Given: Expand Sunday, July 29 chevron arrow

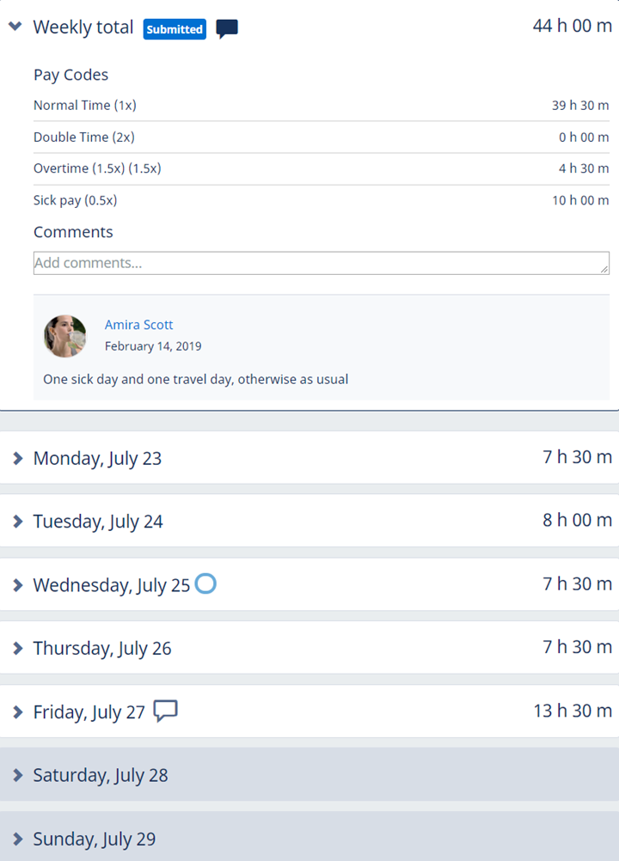Looking at the screenshot, I should click(18, 839).
